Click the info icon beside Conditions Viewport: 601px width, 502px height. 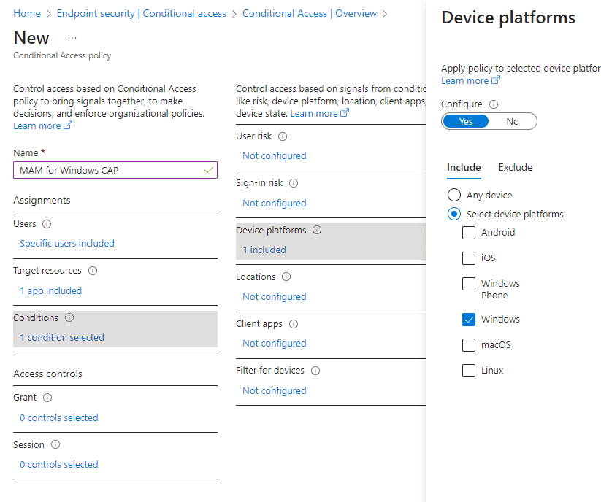(69, 318)
